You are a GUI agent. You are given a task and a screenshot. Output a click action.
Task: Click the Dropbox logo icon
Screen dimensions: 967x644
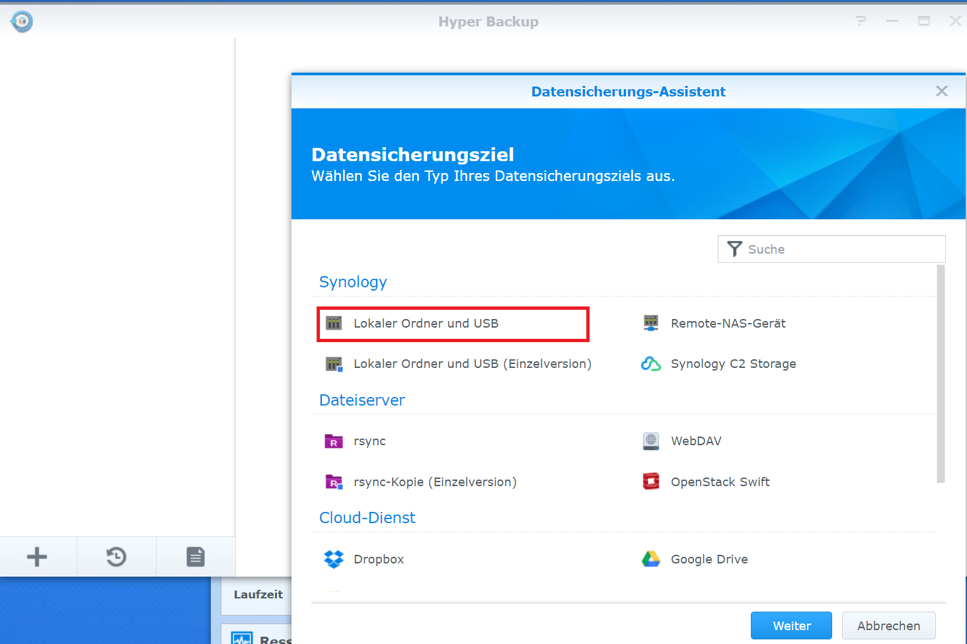pos(334,559)
